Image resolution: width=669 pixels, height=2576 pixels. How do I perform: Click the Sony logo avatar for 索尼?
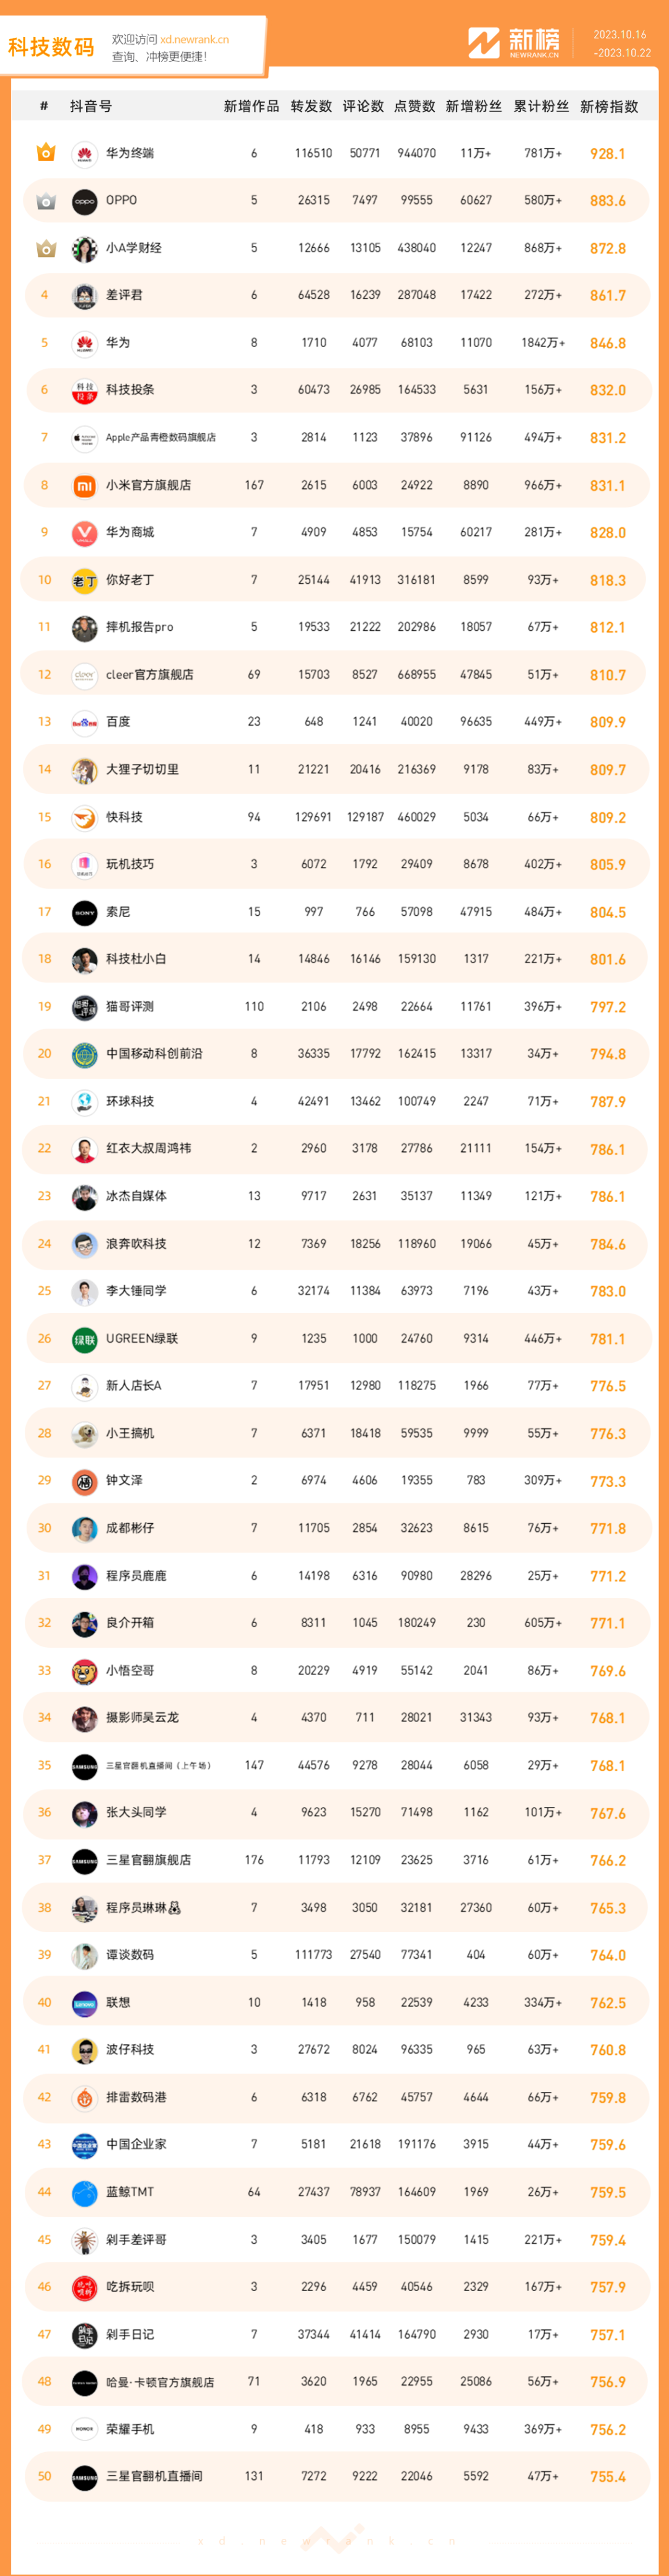(84, 912)
